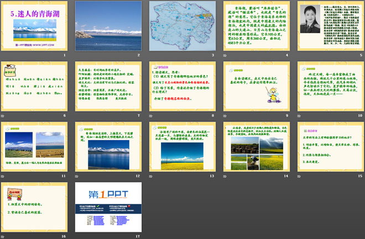Viewport: 365px width, 239px height.
Task: Click the animation star icon under slide 6
Action: click(2, 116)
